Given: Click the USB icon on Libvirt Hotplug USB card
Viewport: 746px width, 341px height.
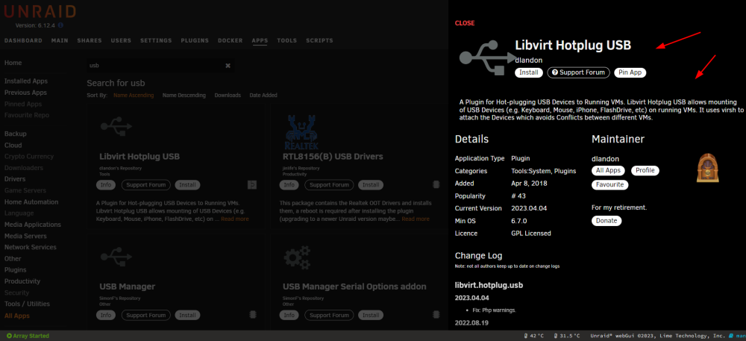Looking at the screenshot, I should pos(116,126).
